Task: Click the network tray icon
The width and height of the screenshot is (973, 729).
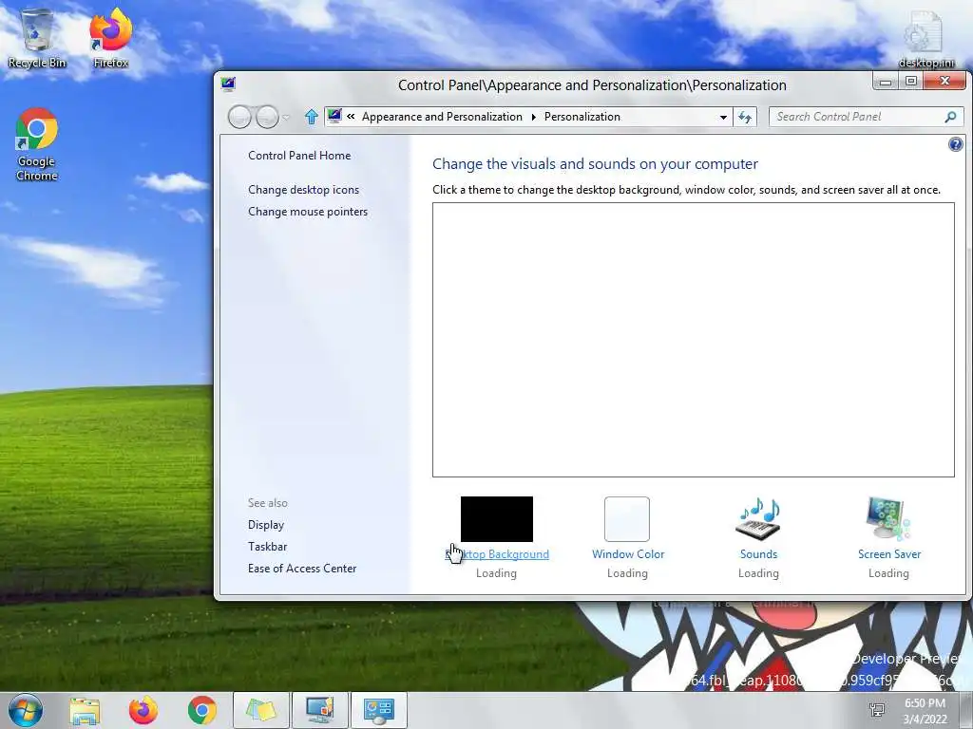Action: (x=877, y=710)
